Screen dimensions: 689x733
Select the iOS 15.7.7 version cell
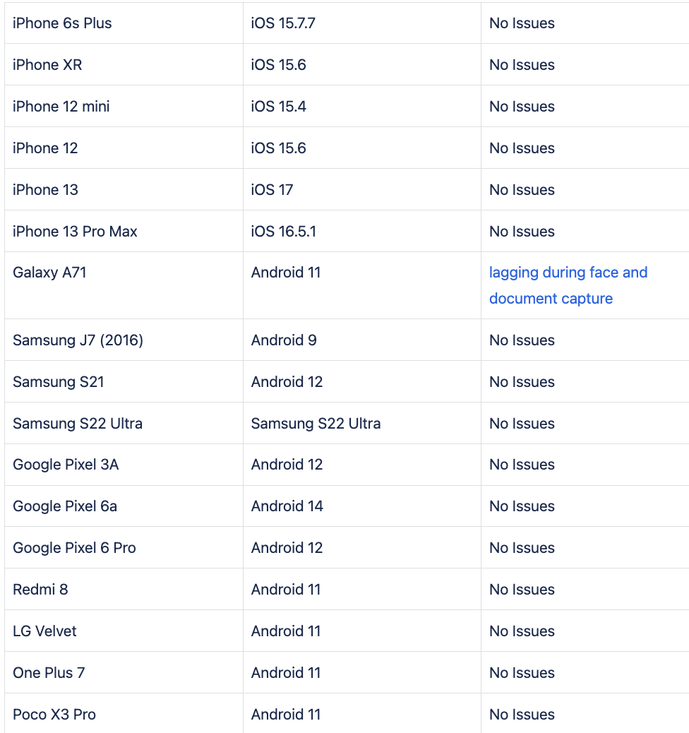pos(361,23)
